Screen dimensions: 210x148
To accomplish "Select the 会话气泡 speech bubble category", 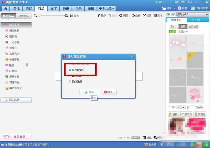I will (12, 54).
